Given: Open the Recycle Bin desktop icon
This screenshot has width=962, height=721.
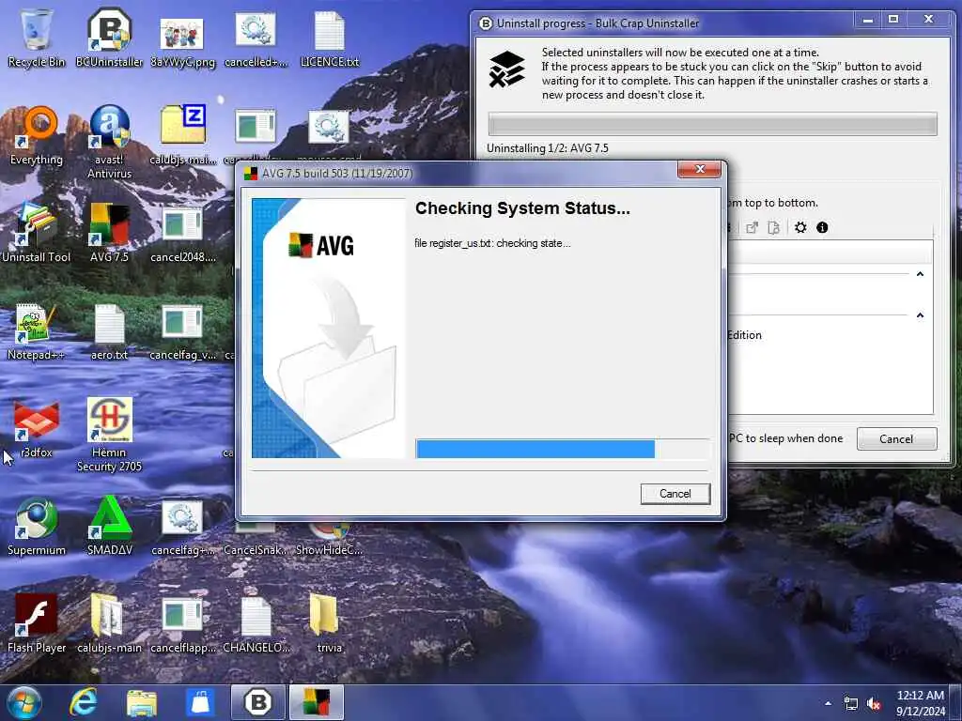Looking at the screenshot, I should pyautogui.click(x=37, y=38).
